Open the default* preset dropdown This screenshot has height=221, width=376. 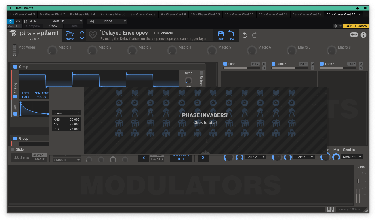(x=60, y=21)
